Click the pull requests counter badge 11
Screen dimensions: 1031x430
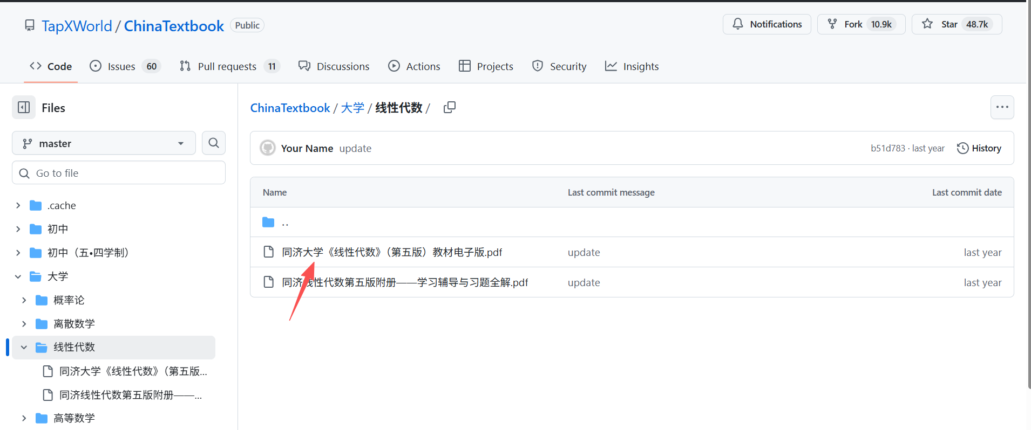tap(272, 66)
